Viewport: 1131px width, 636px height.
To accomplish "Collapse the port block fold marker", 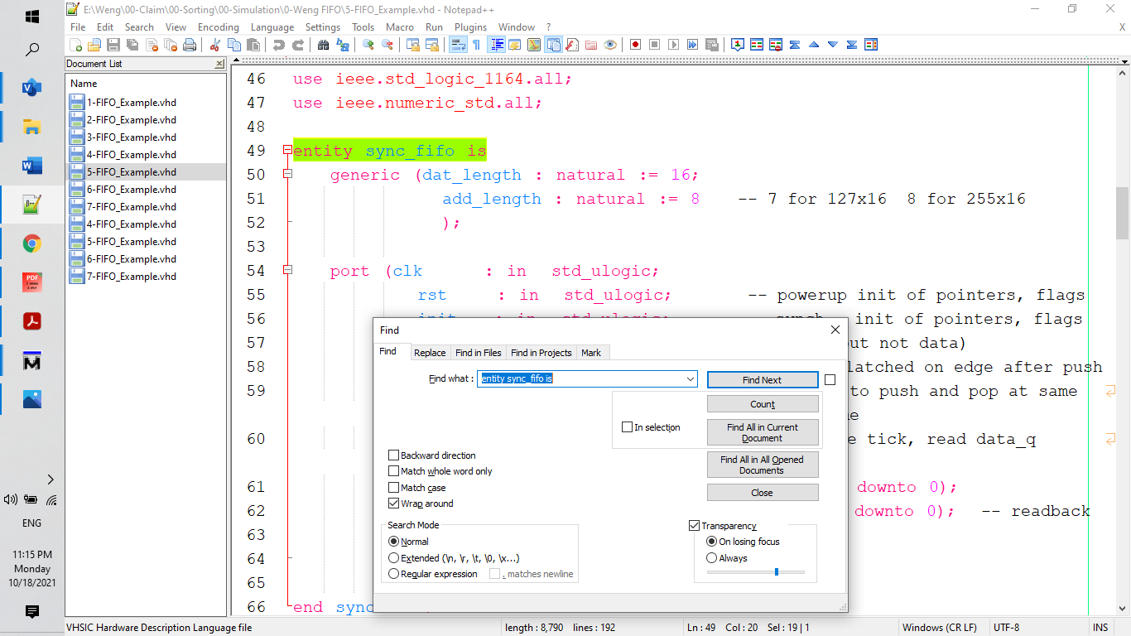I will pos(287,270).
